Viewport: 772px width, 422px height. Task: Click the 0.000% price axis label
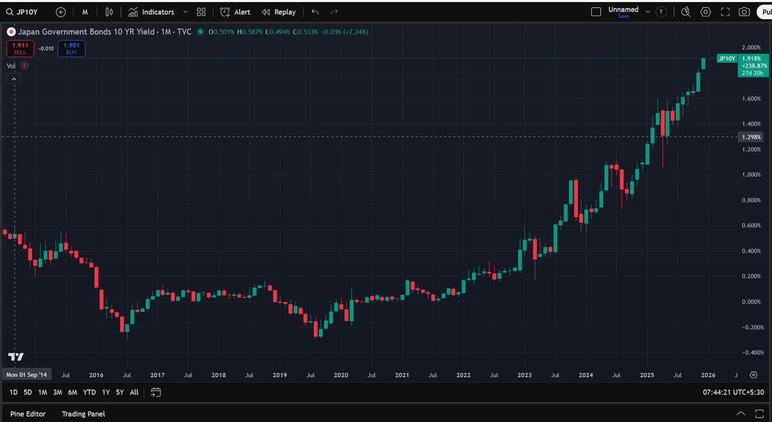pos(751,301)
